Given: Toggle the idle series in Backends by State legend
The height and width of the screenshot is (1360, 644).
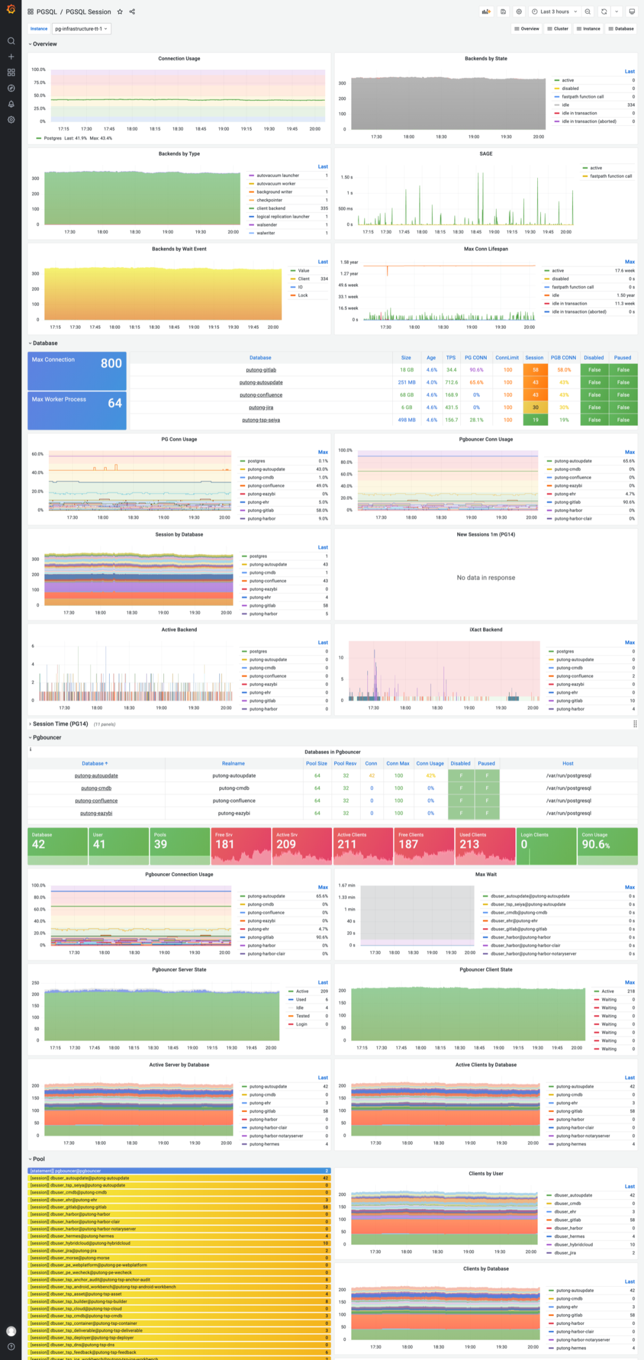Looking at the screenshot, I should [565, 105].
